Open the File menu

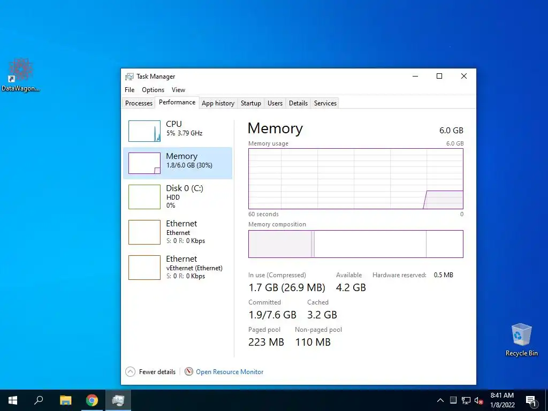click(130, 90)
